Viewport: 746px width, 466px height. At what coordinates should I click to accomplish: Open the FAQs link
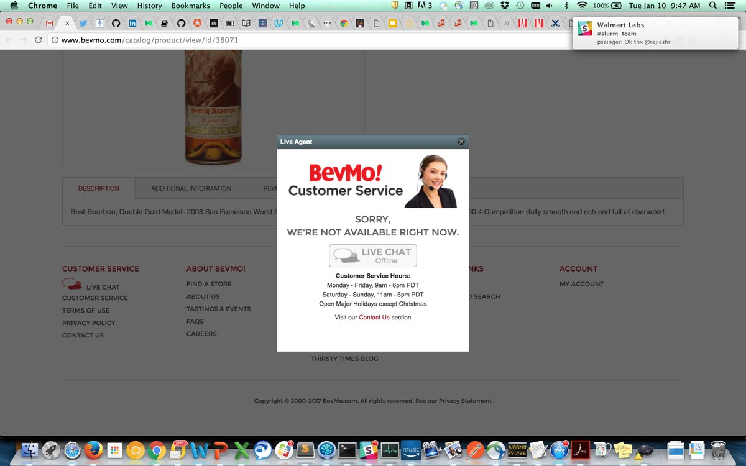[x=195, y=321]
